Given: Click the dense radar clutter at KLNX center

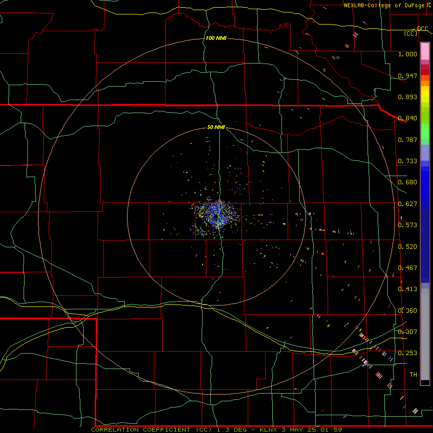Looking at the screenshot, I should point(217,216).
